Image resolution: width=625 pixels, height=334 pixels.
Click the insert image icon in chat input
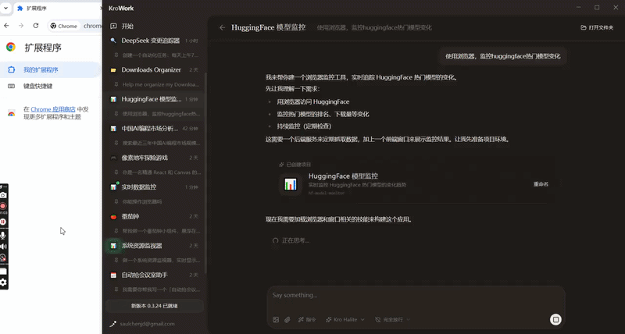(276, 320)
